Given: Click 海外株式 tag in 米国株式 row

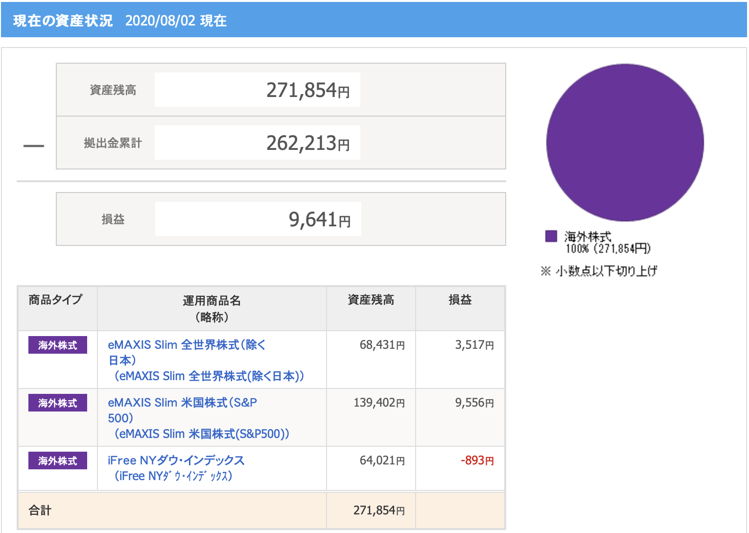Looking at the screenshot, I should (58, 403).
